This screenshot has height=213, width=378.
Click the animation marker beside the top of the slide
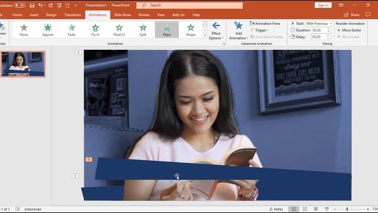click(78, 53)
